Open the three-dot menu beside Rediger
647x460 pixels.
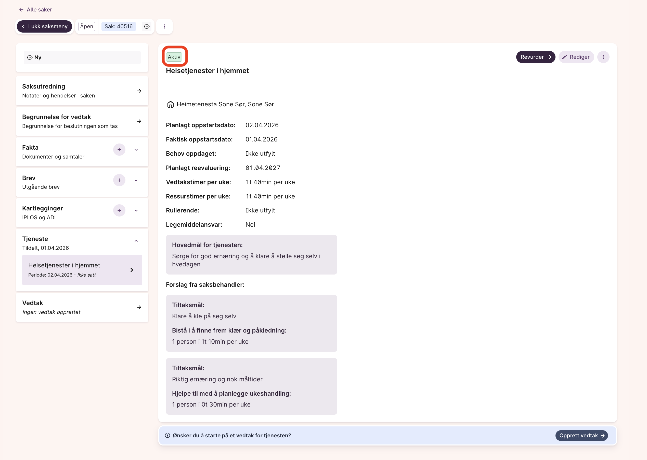click(x=603, y=57)
